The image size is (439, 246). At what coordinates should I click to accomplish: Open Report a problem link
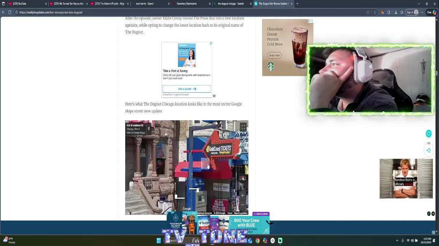click(x=241, y=213)
